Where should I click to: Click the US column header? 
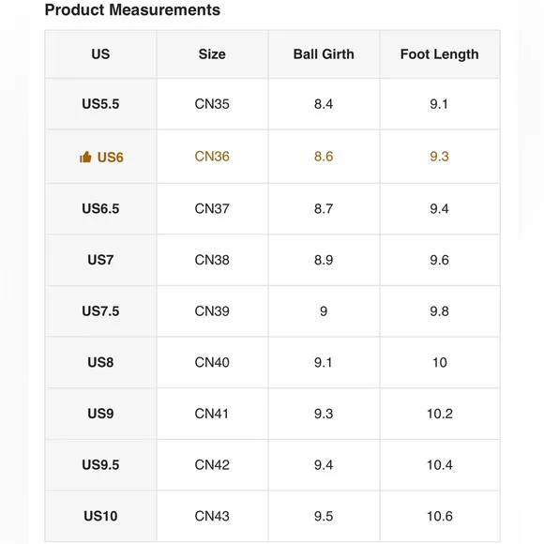(x=100, y=54)
